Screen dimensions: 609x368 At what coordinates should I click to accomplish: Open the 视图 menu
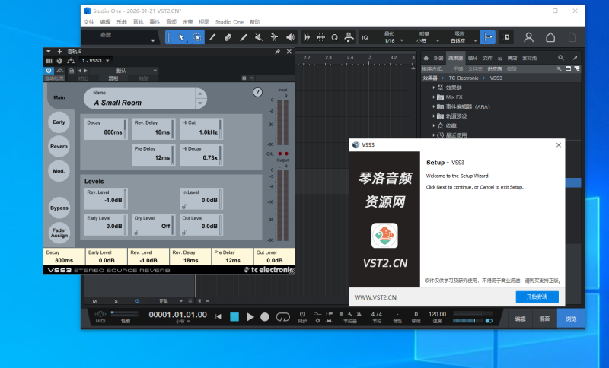tap(203, 22)
